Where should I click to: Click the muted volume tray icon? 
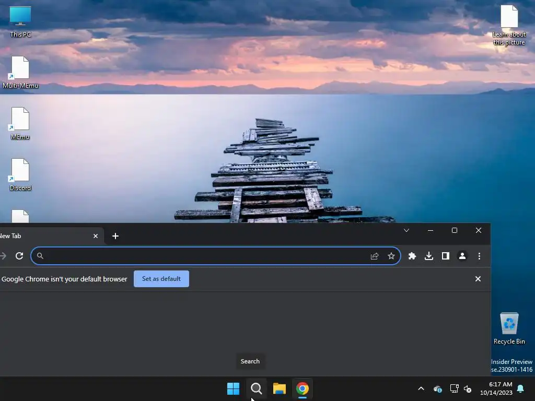468,388
